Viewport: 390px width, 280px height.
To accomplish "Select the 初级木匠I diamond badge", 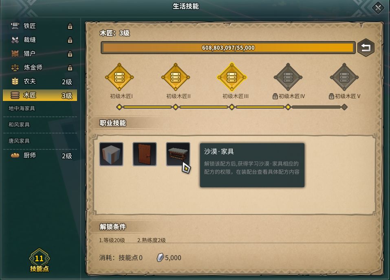I will (x=119, y=77).
